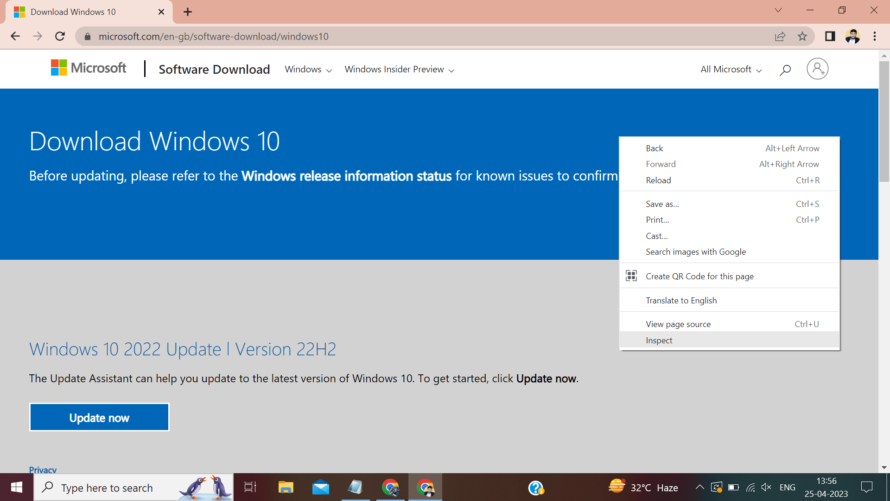Viewport: 890px width, 501px height.
Task: Click the weather 32°C Haze widget
Action: (643, 487)
